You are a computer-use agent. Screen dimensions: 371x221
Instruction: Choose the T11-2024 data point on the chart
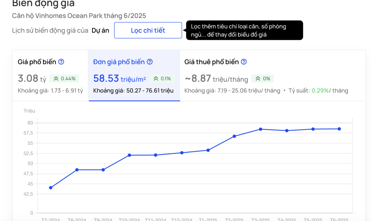(x=156, y=155)
